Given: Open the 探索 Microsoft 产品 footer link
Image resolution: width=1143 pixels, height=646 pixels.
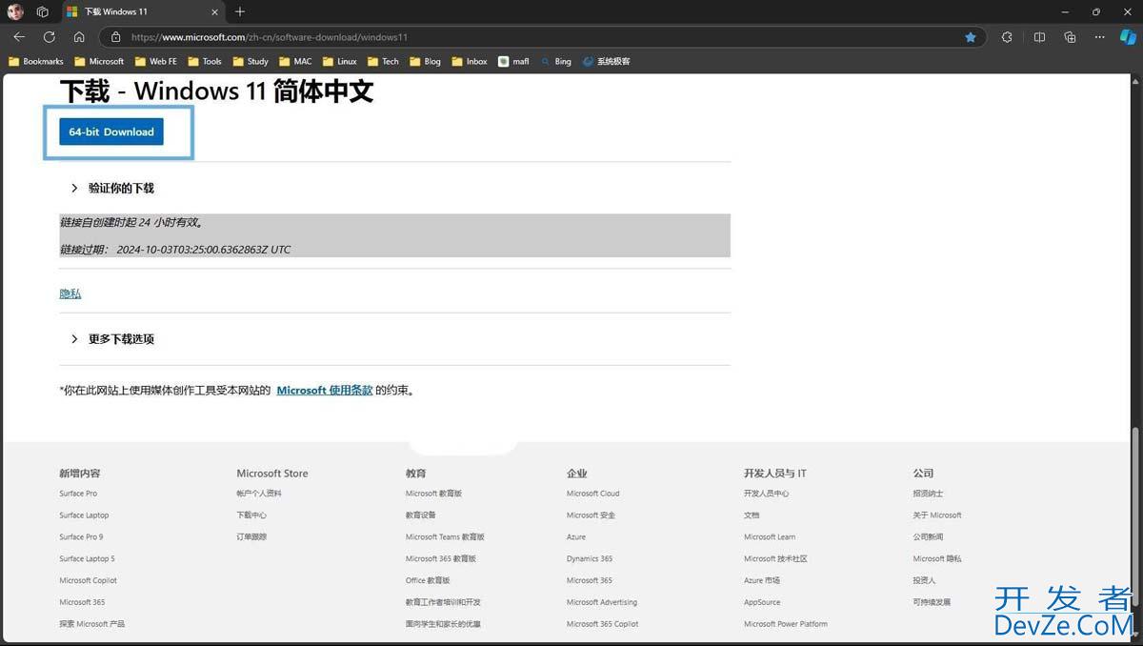Looking at the screenshot, I should (x=91, y=623).
